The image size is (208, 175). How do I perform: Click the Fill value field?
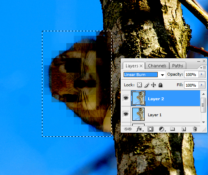pos(191,85)
